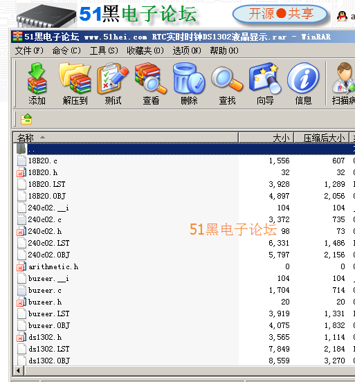Select the ds1302.LST file row
This screenshot has width=355, height=382.
pos(185,349)
